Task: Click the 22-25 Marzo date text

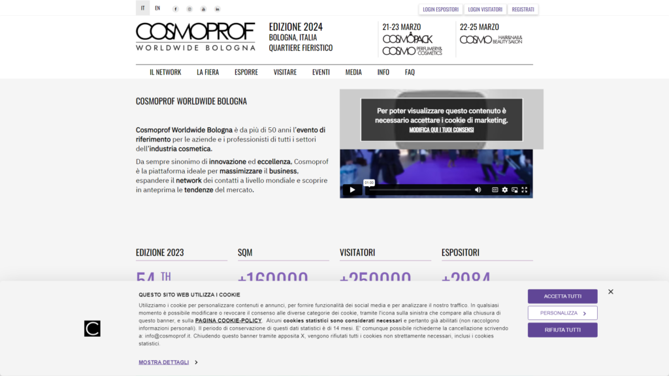Action: pos(479,27)
